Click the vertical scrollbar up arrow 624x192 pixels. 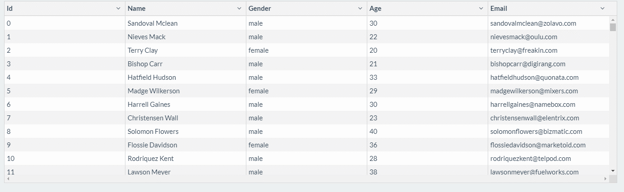(x=613, y=20)
